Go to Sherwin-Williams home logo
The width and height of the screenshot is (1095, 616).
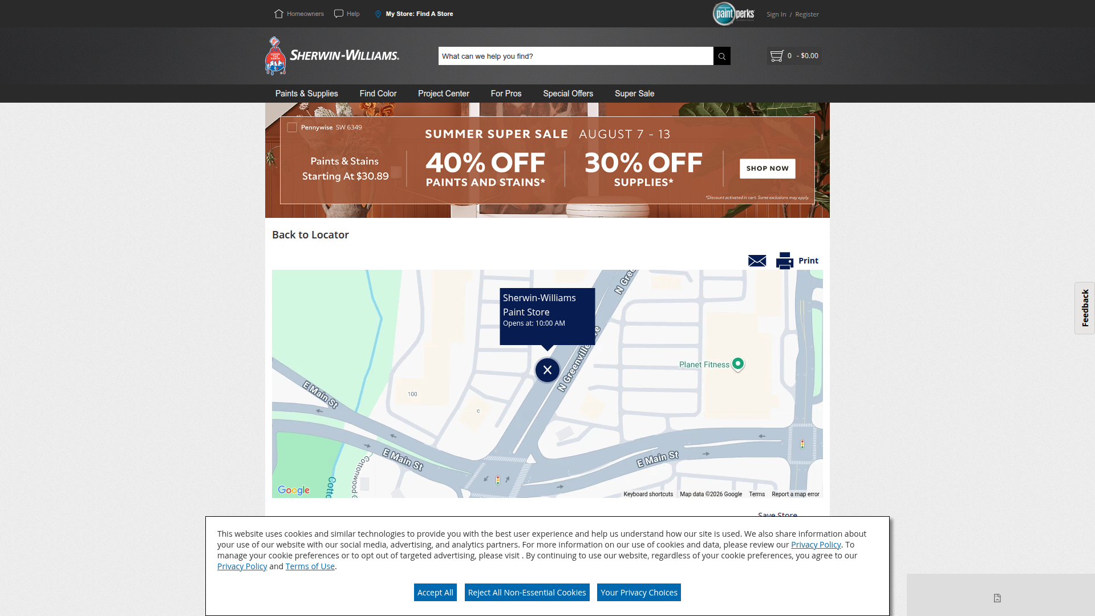pos(332,56)
